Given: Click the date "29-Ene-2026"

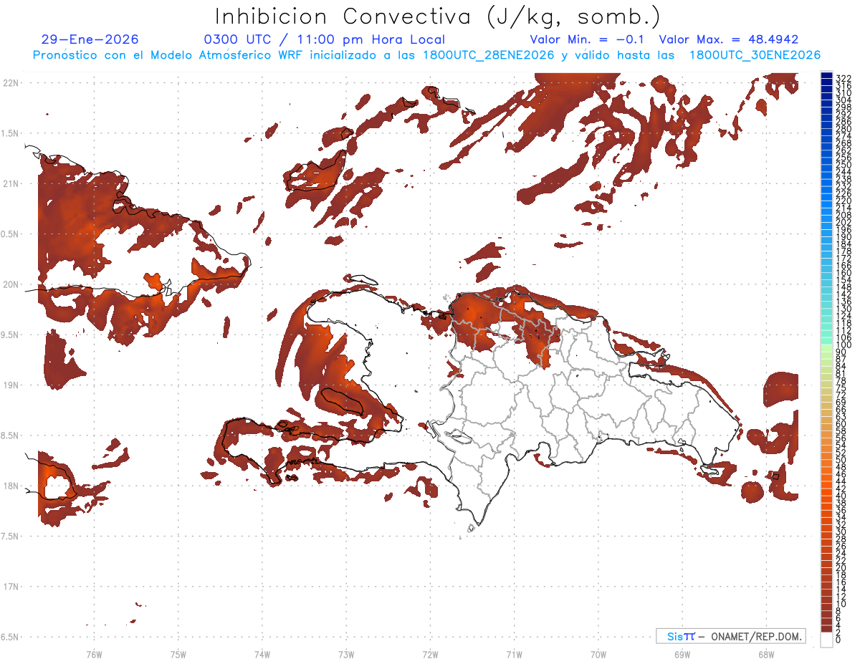Looking at the screenshot, I should click(x=90, y=40).
